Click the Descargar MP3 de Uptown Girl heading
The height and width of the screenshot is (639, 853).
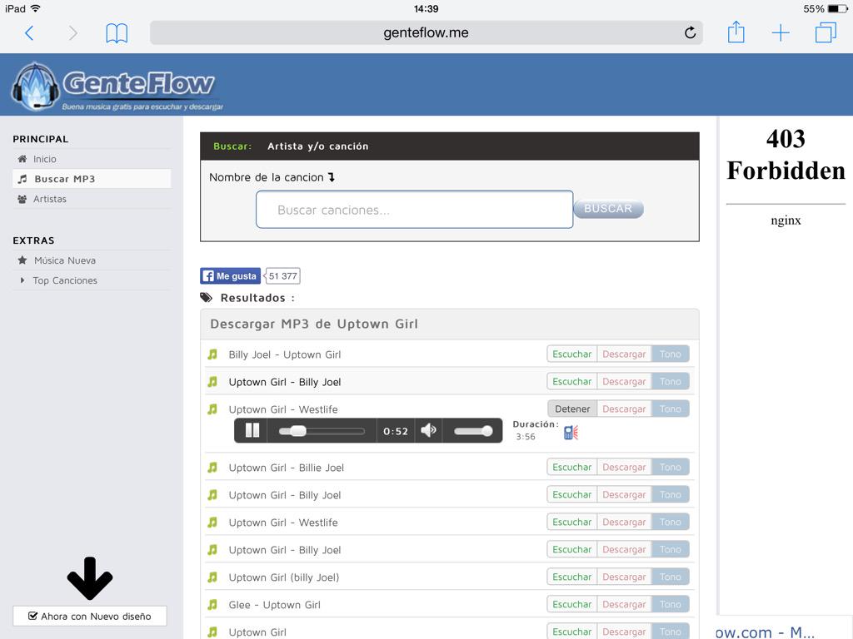pos(314,324)
